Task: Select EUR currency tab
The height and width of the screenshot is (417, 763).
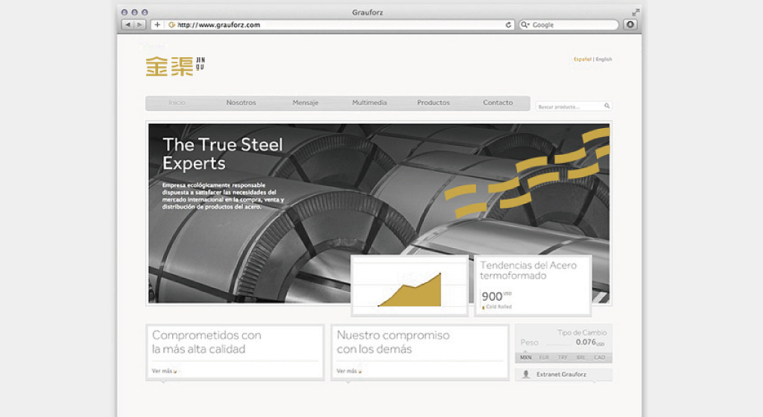Action: click(544, 357)
